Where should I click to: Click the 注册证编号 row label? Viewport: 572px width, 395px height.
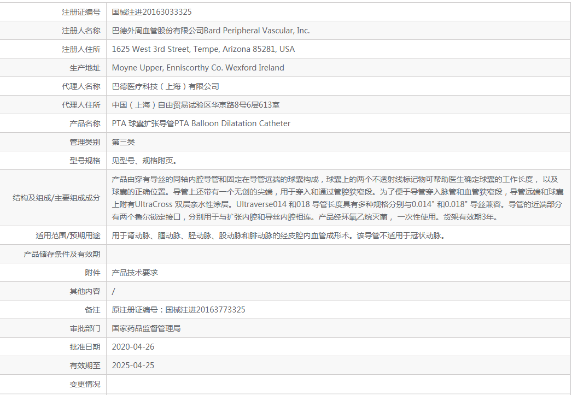81,12
